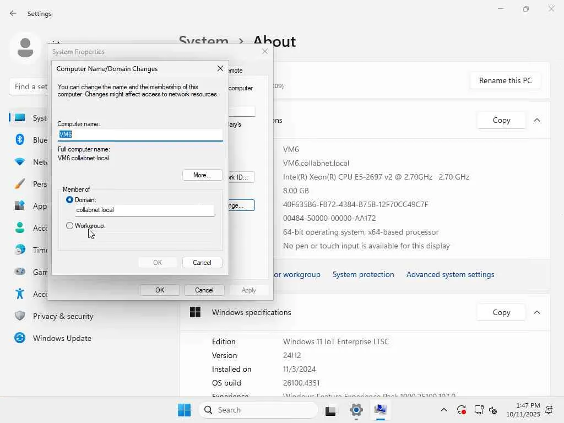The width and height of the screenshot is (564, 423).
Task: Open Apps section via its icon
Action: pos(20,206)
